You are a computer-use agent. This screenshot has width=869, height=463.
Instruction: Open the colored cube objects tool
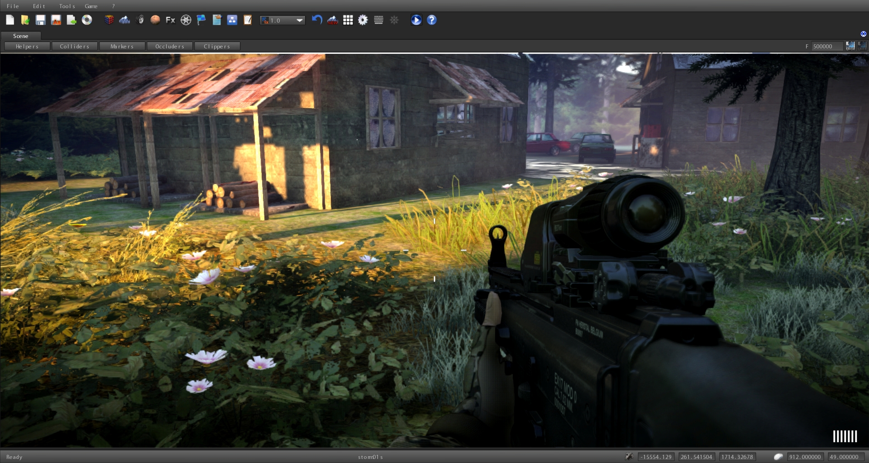(109, 20)
